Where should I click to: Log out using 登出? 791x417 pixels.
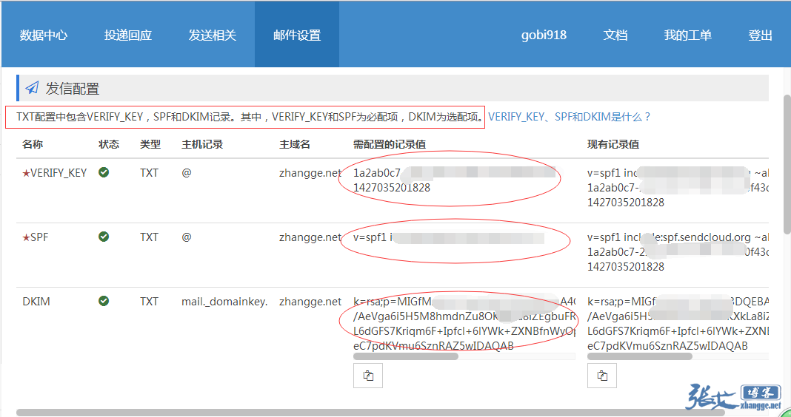(760, 35)
